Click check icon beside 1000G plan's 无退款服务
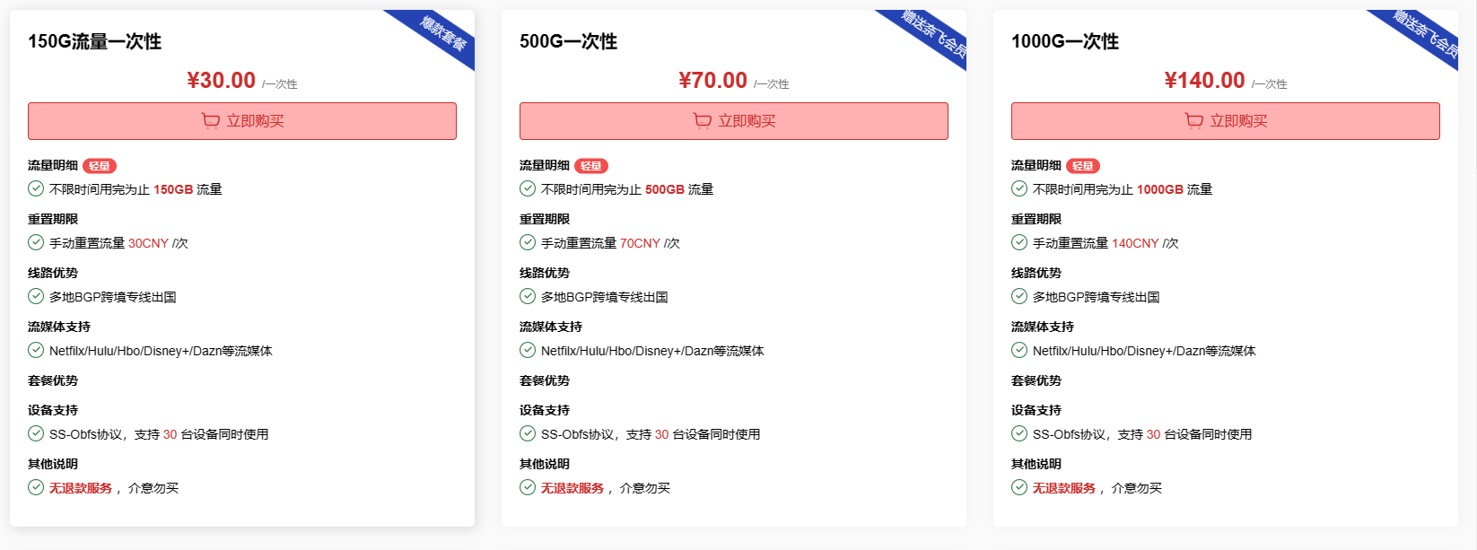The width and height of the screenshot is (1477, 550). 1019,487
